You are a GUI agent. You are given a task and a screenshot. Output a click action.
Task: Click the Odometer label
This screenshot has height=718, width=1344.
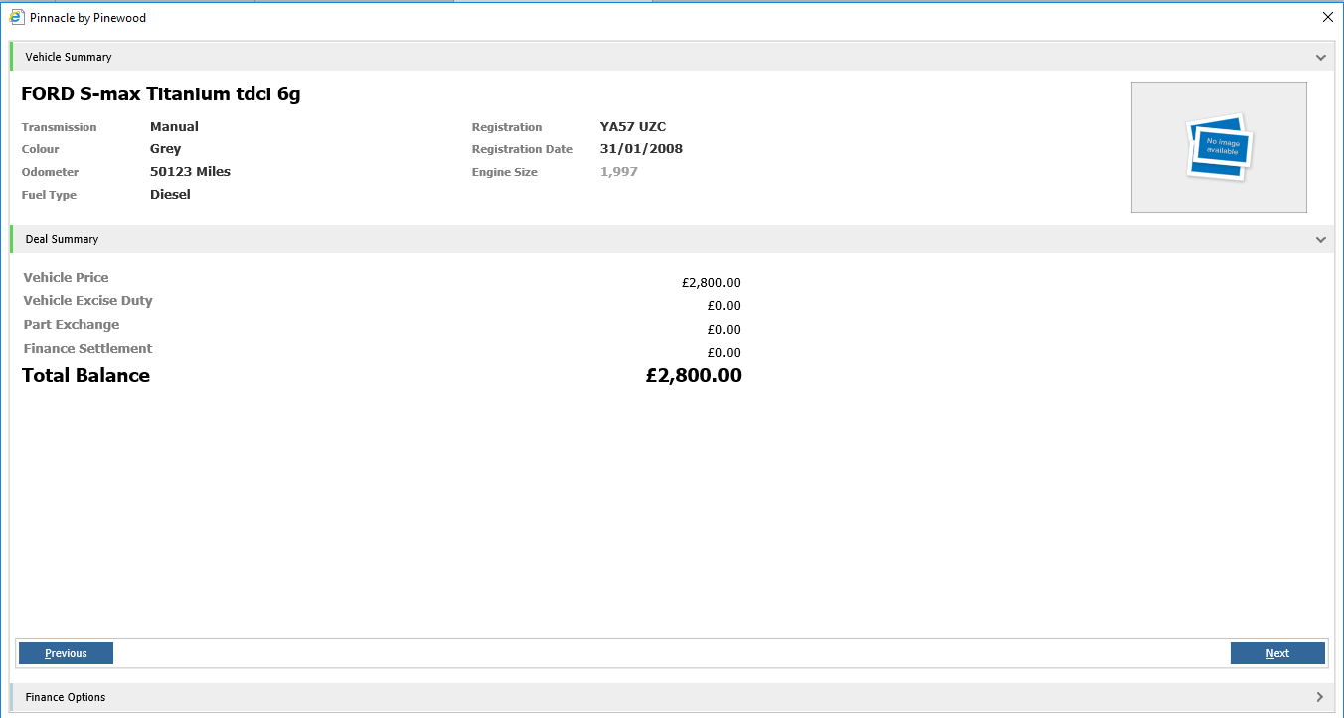pos(51,172)
